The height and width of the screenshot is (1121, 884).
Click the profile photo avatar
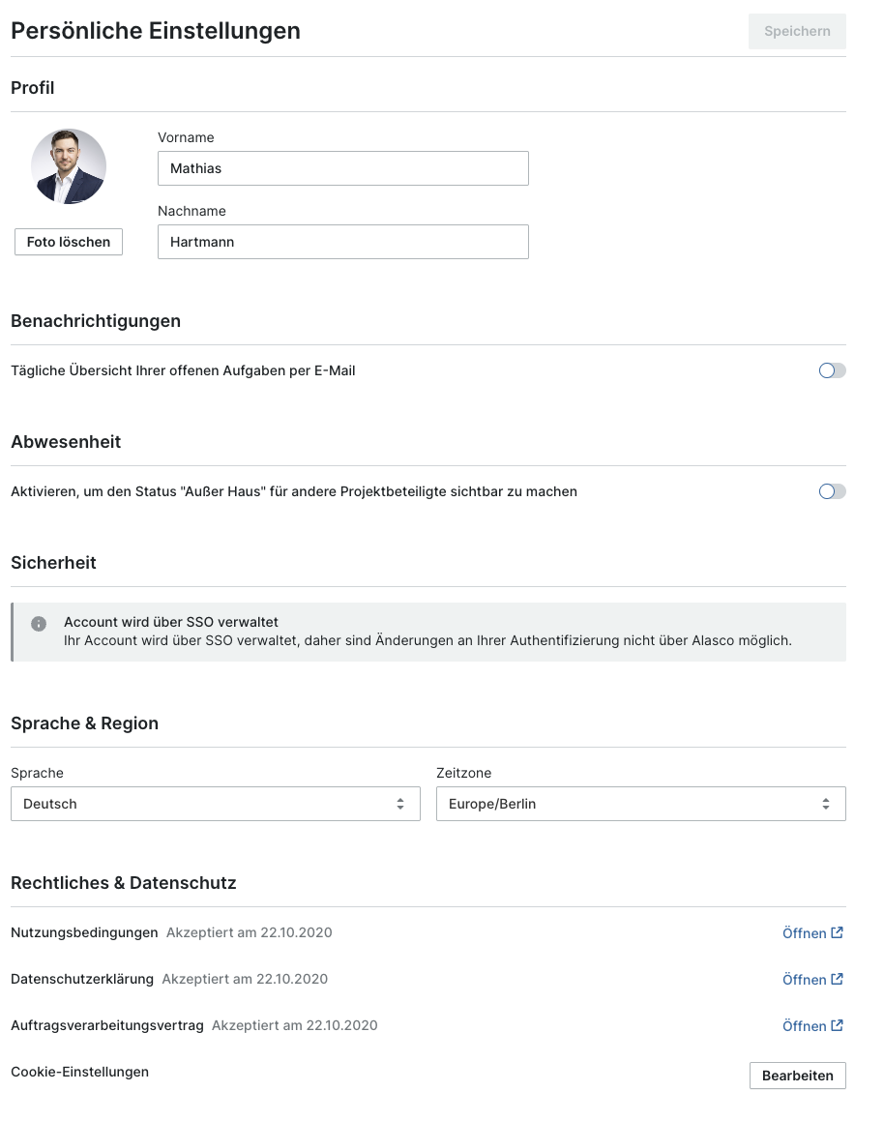point(69,166)
